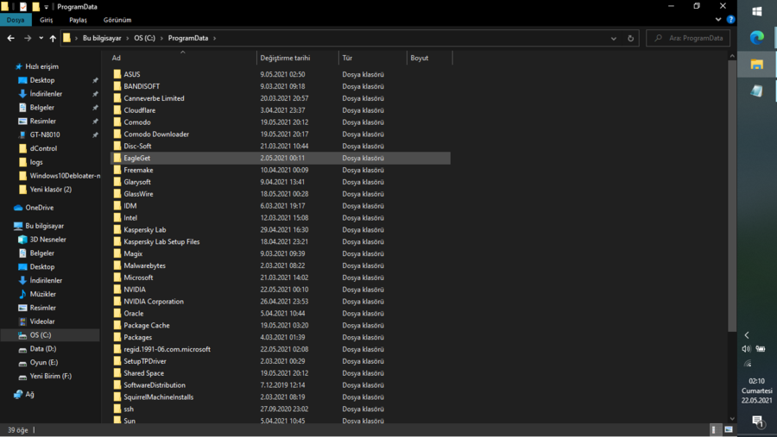This screenshot has width=777, height=437.
Task: Go forward with the Forward arrow
Action: [28, 38]
